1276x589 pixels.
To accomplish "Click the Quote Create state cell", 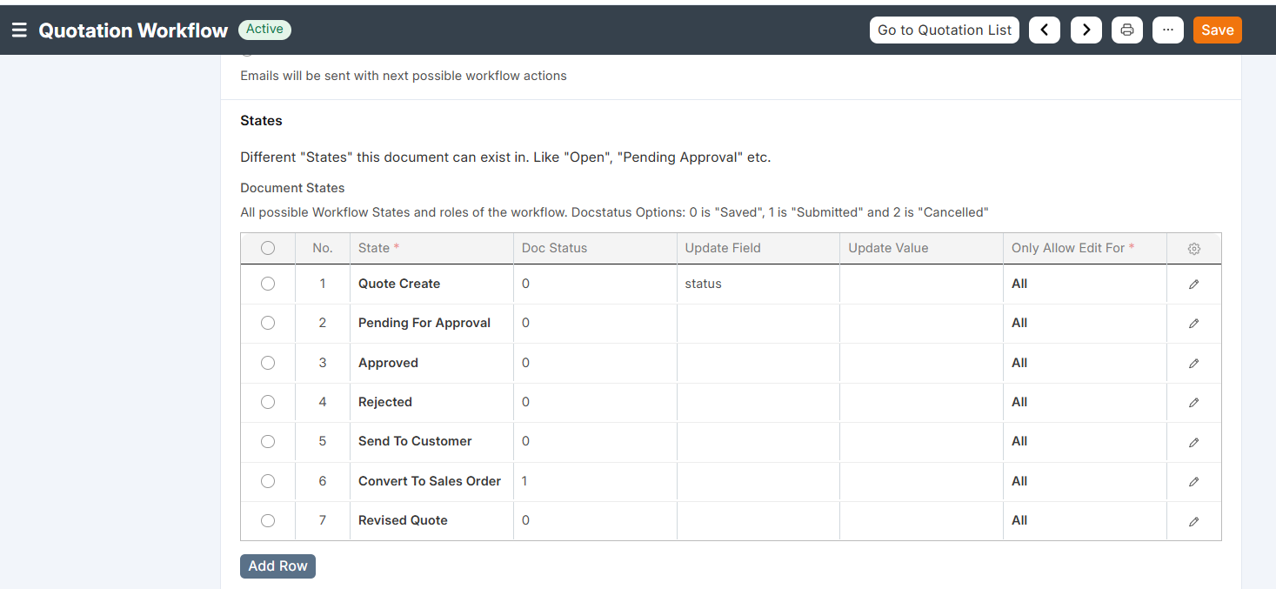I will pos(431,284).
